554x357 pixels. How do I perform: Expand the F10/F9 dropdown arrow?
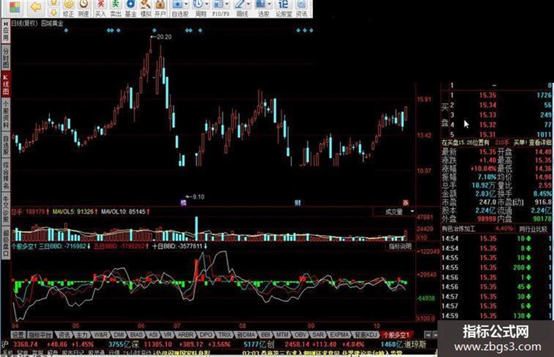click(227, 5)
